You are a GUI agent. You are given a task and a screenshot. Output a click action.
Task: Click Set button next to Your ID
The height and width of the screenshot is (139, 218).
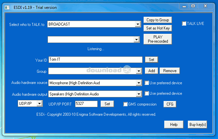(x=151, y=60)
